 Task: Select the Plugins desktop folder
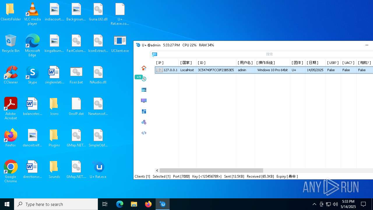[x=54, y=138]
